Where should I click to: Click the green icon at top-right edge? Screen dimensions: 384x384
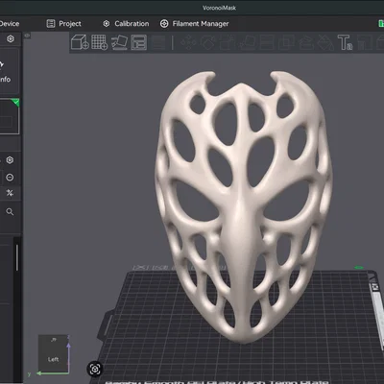point(381,23)
